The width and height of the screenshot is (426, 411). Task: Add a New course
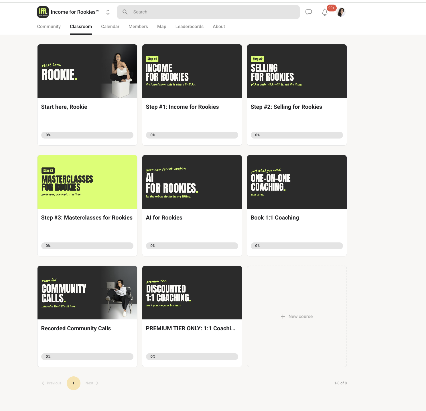coord(297,317)
